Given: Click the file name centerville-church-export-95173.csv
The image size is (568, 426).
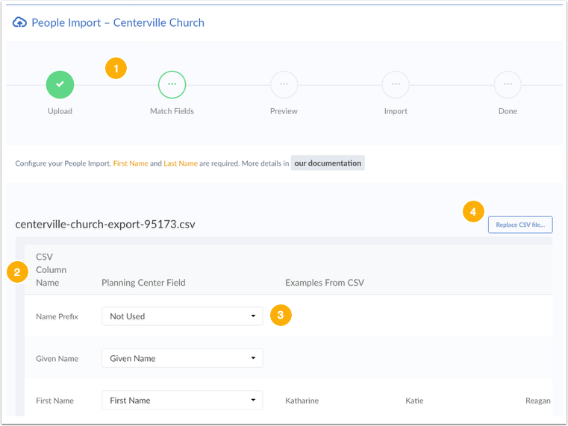Looking at the screenshot, I should pyautogui.click(x=105, y=225).
